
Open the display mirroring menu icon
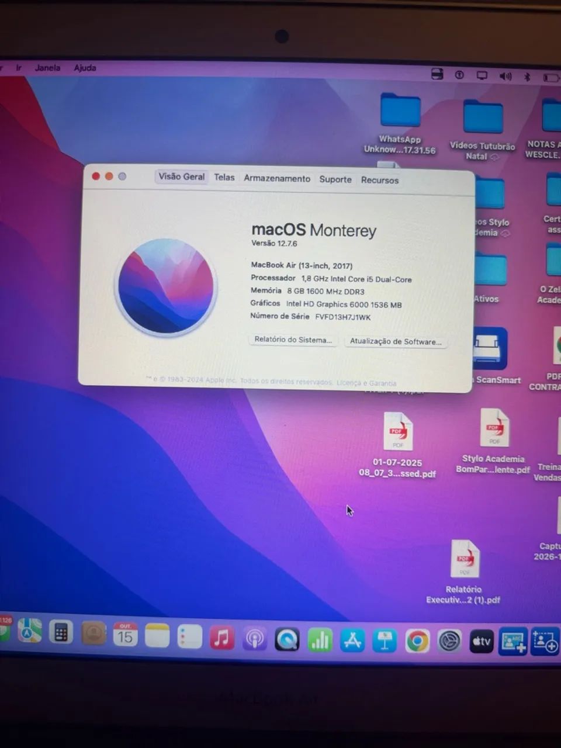pyautogui.click(x=482, y=75)
